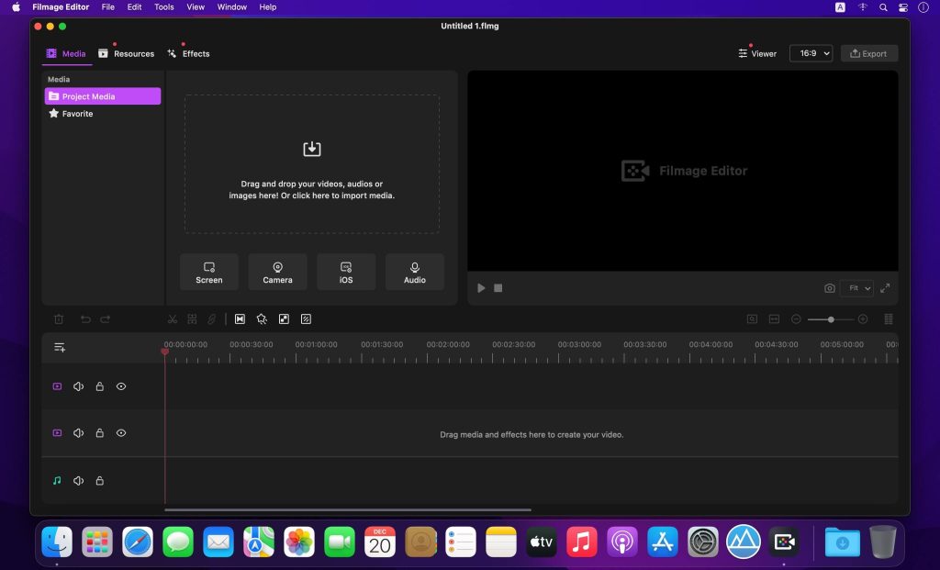Open the Resources tab
The height and width of the screenshot is (570, 940).
pyautogui.click(x=127, y=53)
